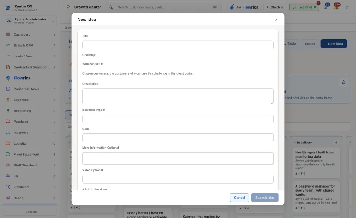Viewport: 356px width, 218px height.
Task: Open notifications bell with 650 badge
Action: pos(336,7)
